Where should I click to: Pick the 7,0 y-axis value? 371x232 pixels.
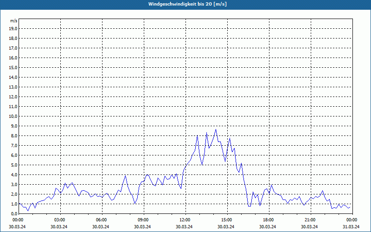(x=14, y=145)
